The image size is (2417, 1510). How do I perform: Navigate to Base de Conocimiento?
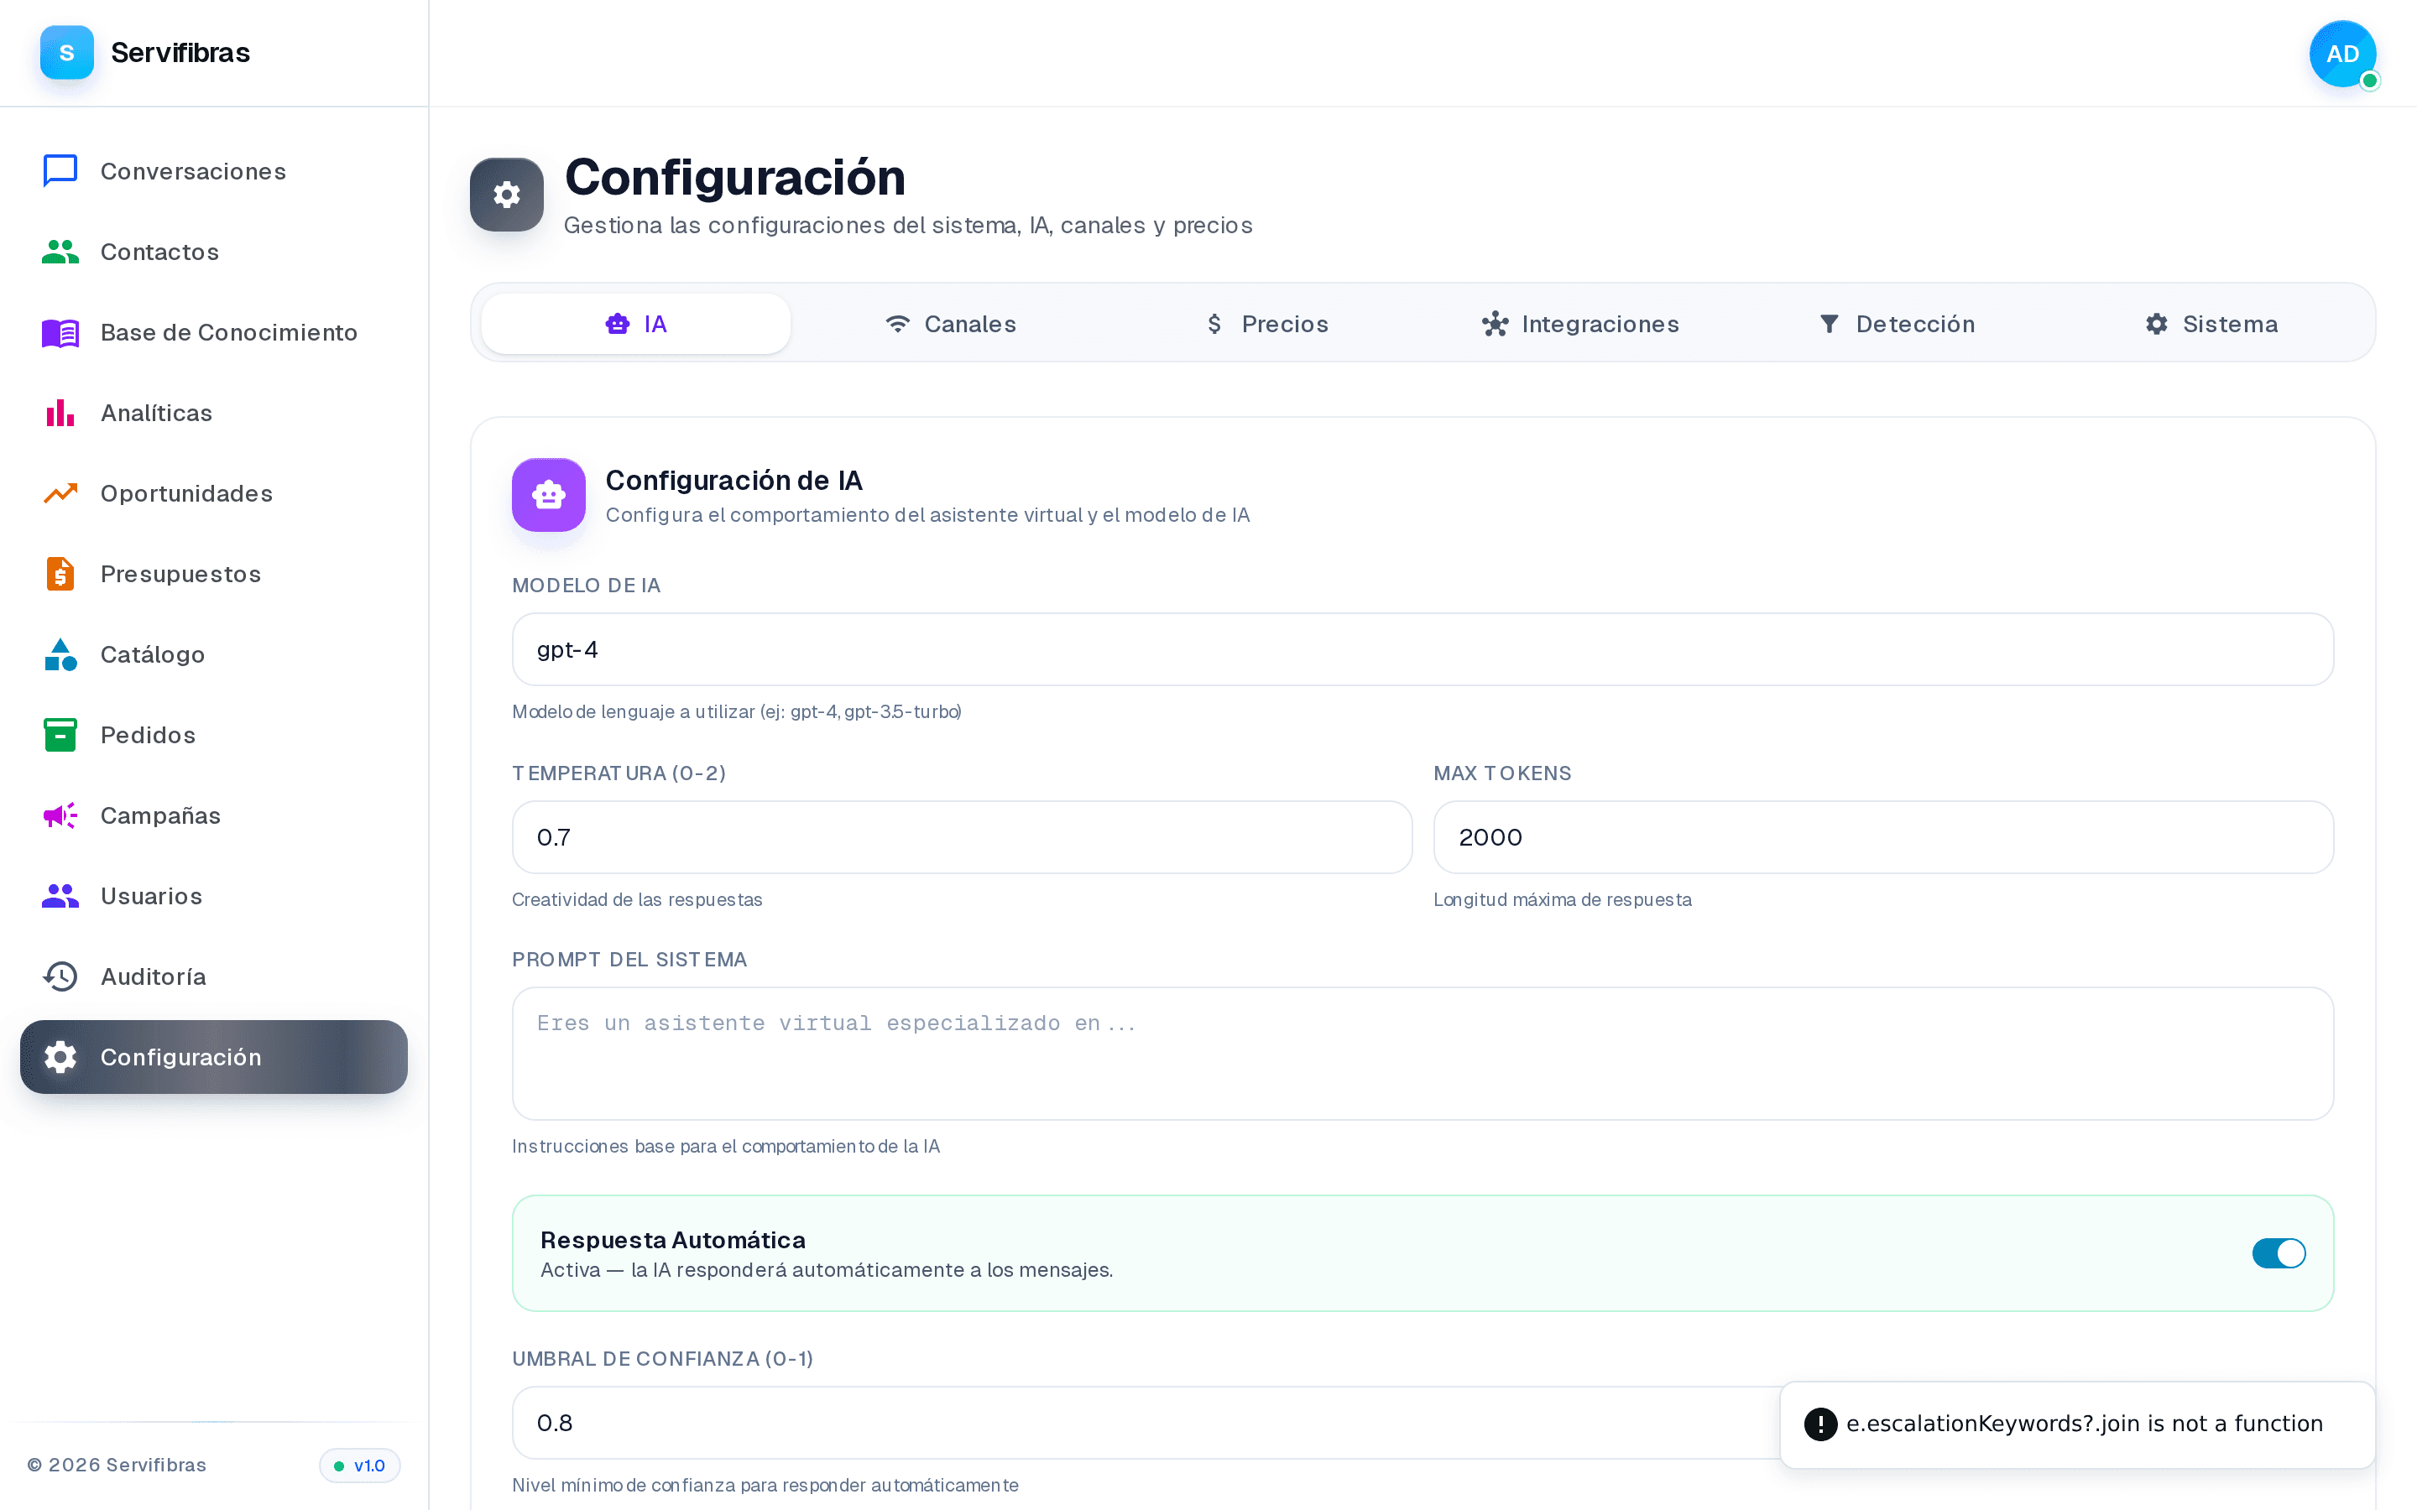click(x=214, y=332)
